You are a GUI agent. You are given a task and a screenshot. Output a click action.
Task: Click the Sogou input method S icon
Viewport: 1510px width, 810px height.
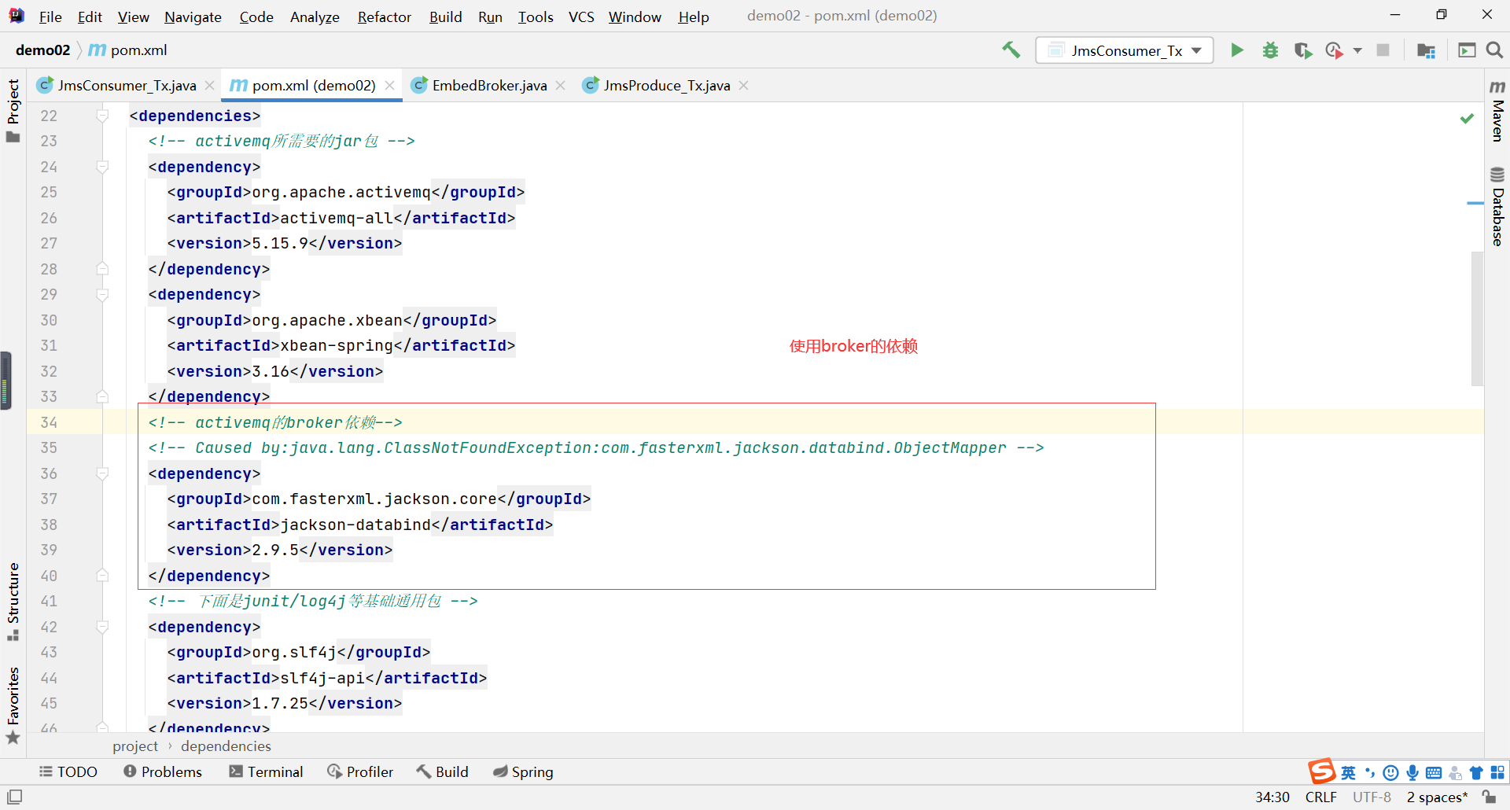point(1321,771)
